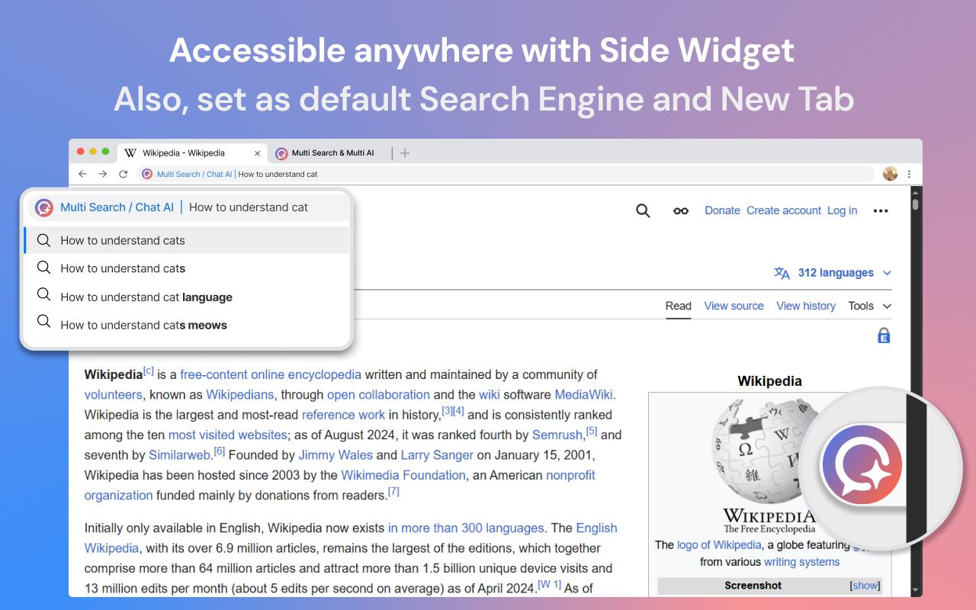Expand the 312 languages dropdown
The height and width of the screenshot is (610, 976).
pos(836,273)
